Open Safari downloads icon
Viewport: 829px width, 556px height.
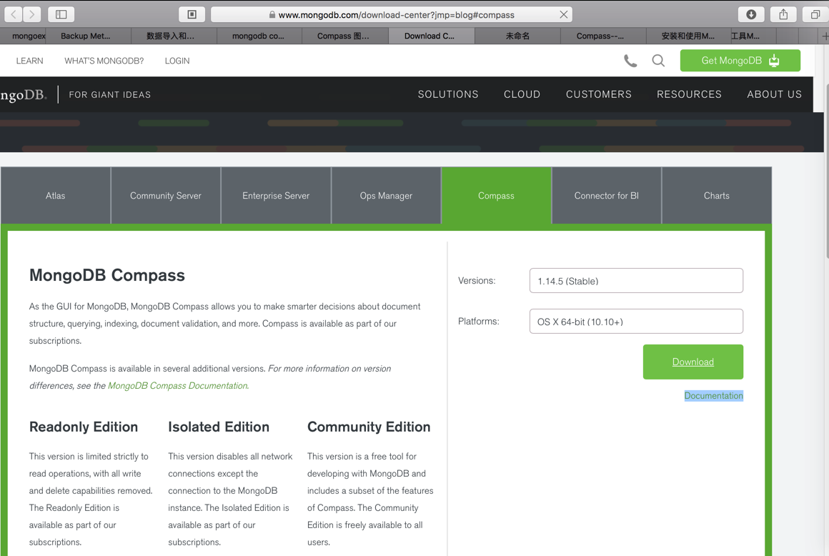[x=751, y=14]
